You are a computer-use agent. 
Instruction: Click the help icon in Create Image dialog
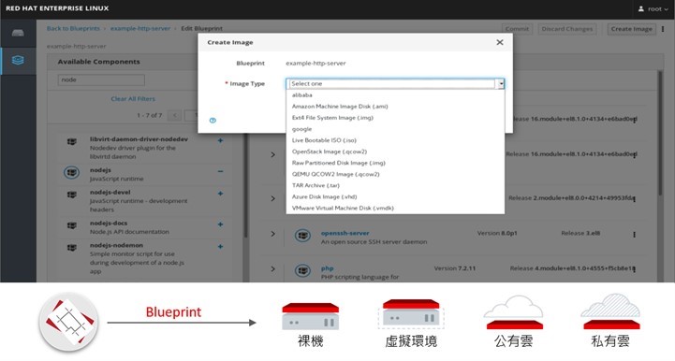pyautogui.click(x=213, y=121)
